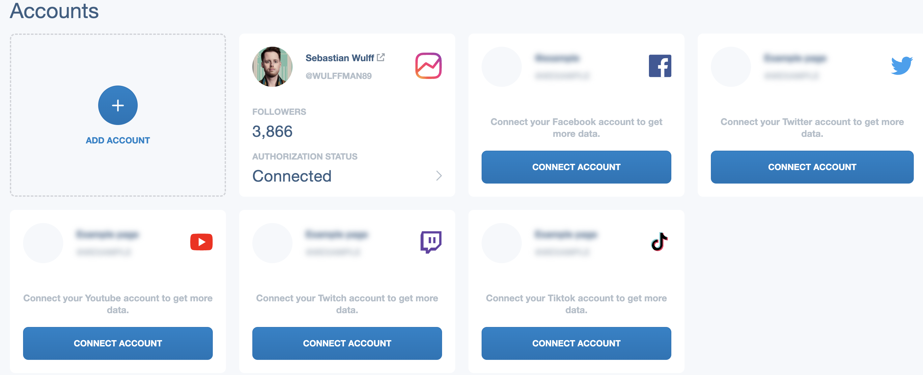Click the Instagram insights logo icon
Screen dimensions: 923x375
(x=428, y=66)
